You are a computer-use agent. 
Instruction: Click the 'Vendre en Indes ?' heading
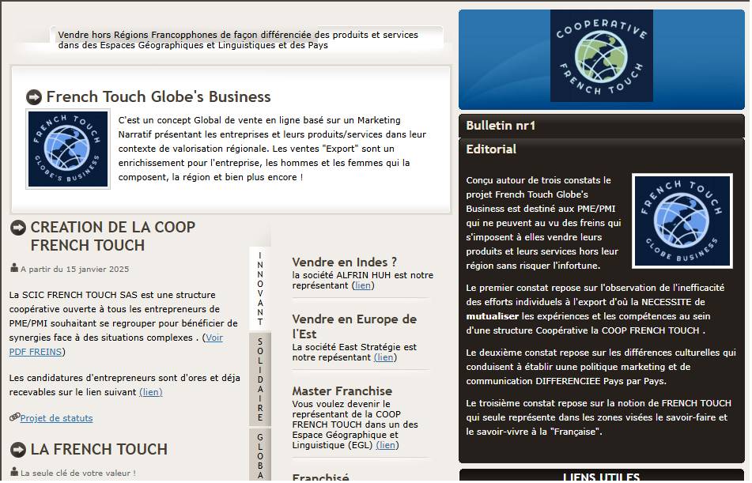pos(344,262)
